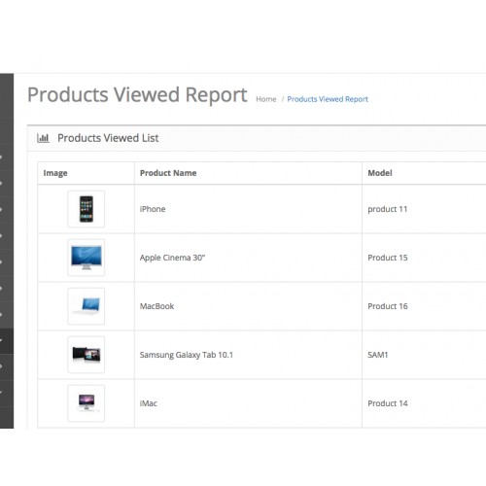The image size is (486, 486).
Task: Select the Apple Cinema 30" monitor thumbnail
Action: [x=87, y=258]
